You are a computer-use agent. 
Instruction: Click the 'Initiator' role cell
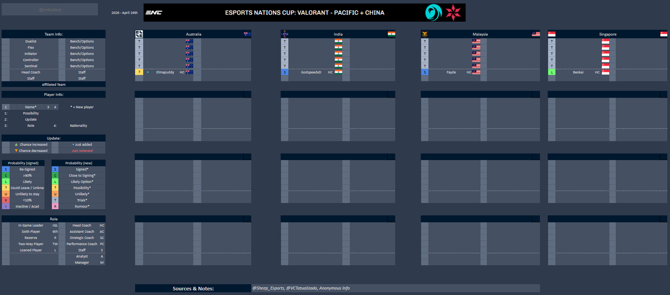point(31,54)
